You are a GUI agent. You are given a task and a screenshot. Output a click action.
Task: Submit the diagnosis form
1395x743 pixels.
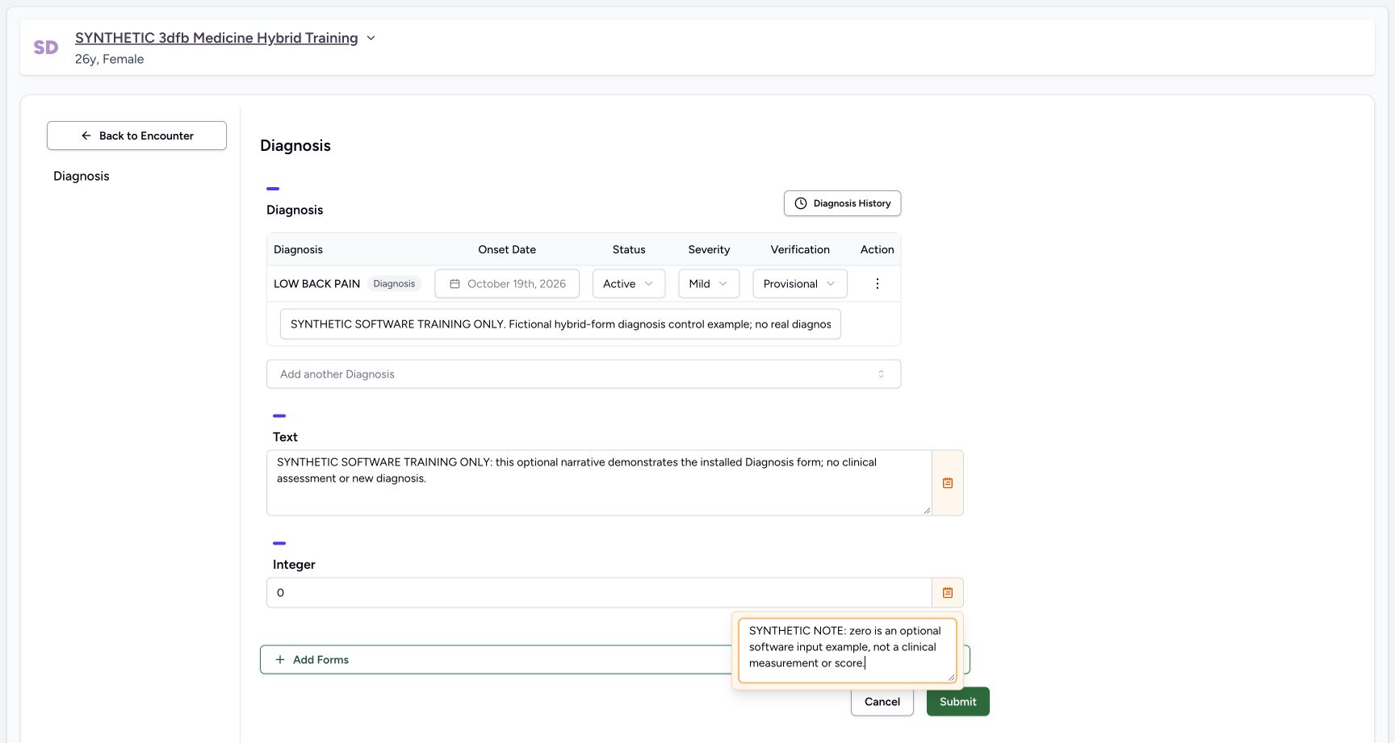click(x=958, y=702)
